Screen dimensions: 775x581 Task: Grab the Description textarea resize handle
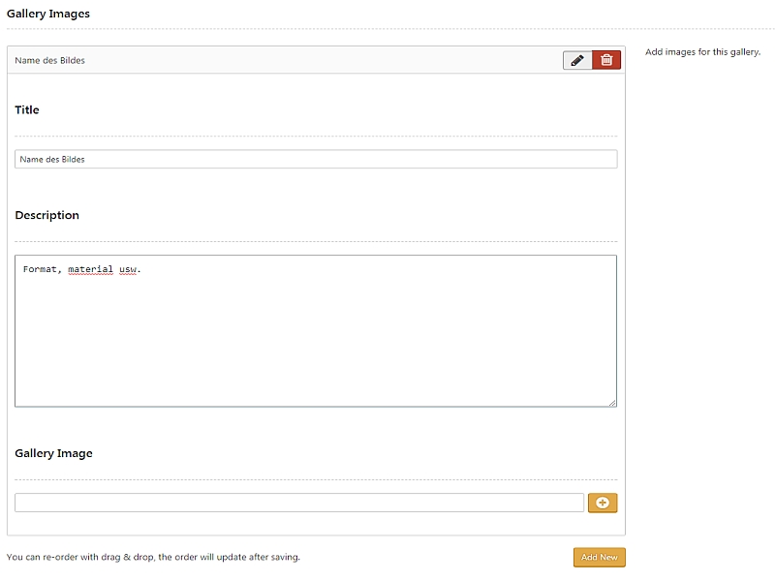point(612,402)
